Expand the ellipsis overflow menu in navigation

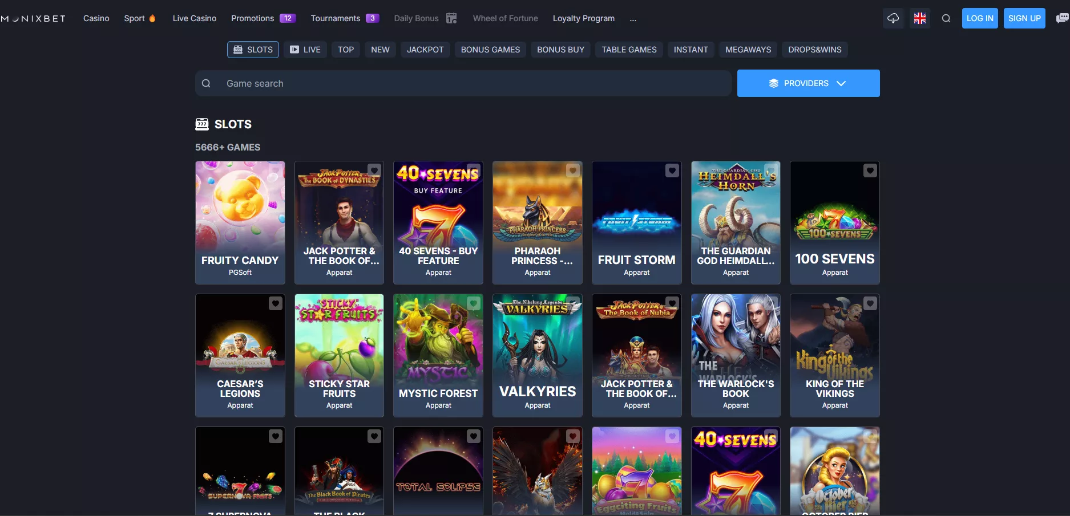coord(633,19)
